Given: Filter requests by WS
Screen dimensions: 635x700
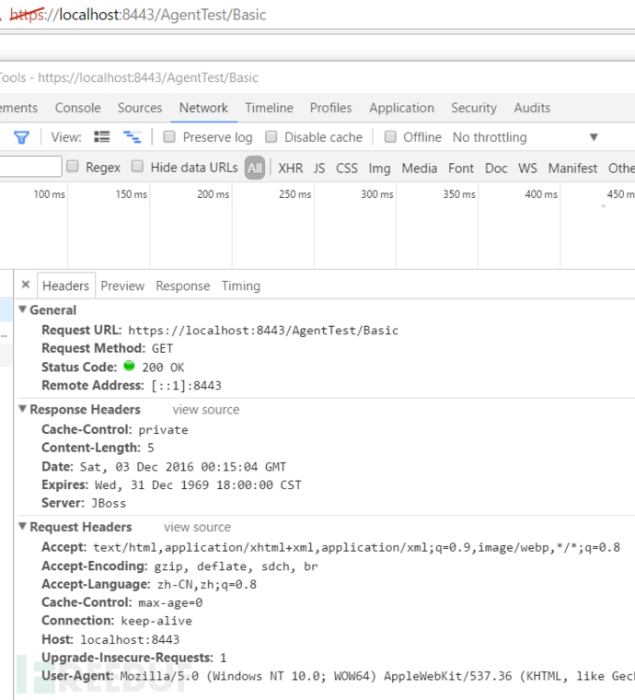Looking at the screenshot, I should [x=527, y=169].
